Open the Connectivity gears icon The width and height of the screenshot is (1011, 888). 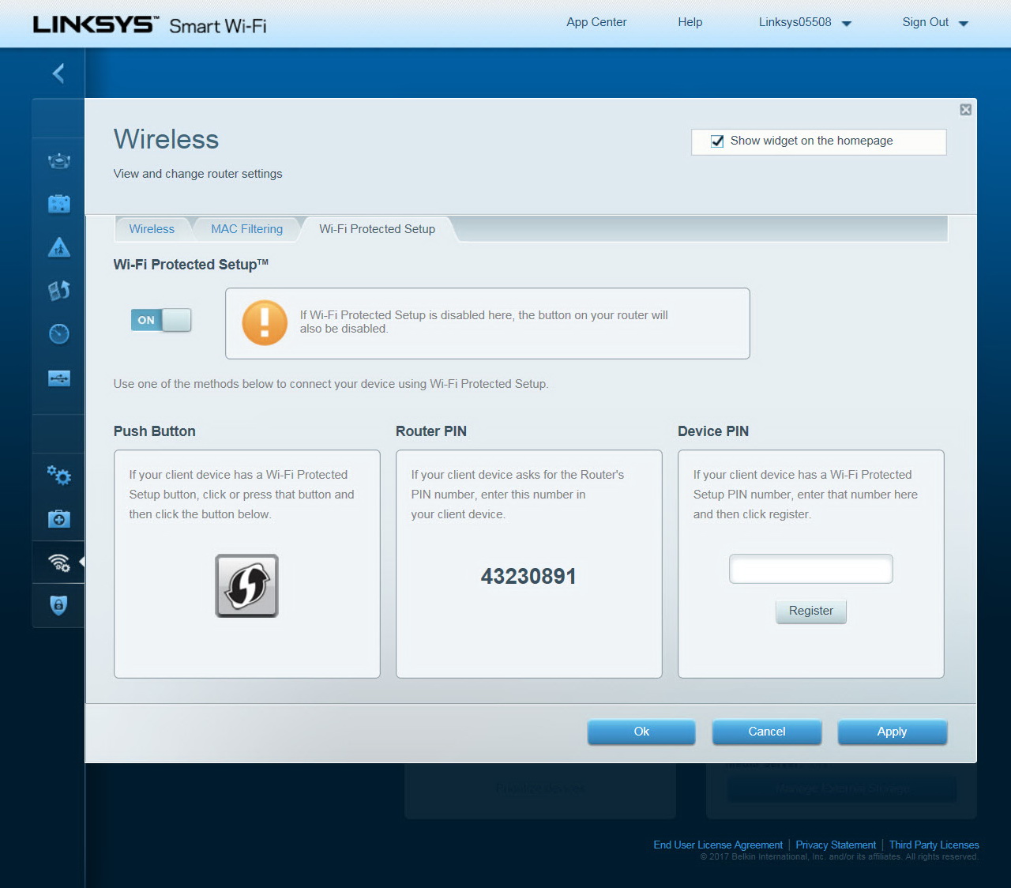59,475
